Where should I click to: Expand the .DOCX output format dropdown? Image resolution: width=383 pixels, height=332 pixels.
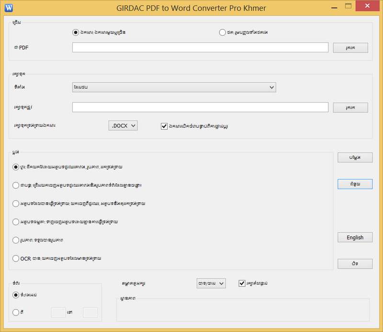pyautogui.click(x=123, y=125)
